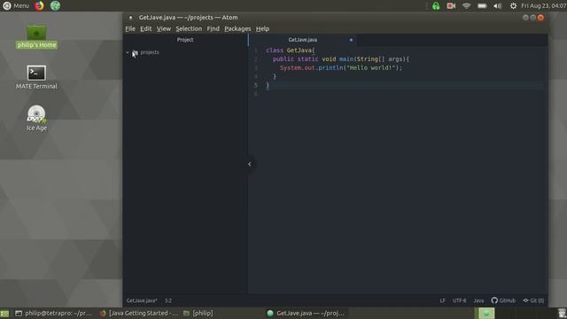Click line number 5 in the gutter
This screenshot has width=567, height=319.
coord(256,85)
